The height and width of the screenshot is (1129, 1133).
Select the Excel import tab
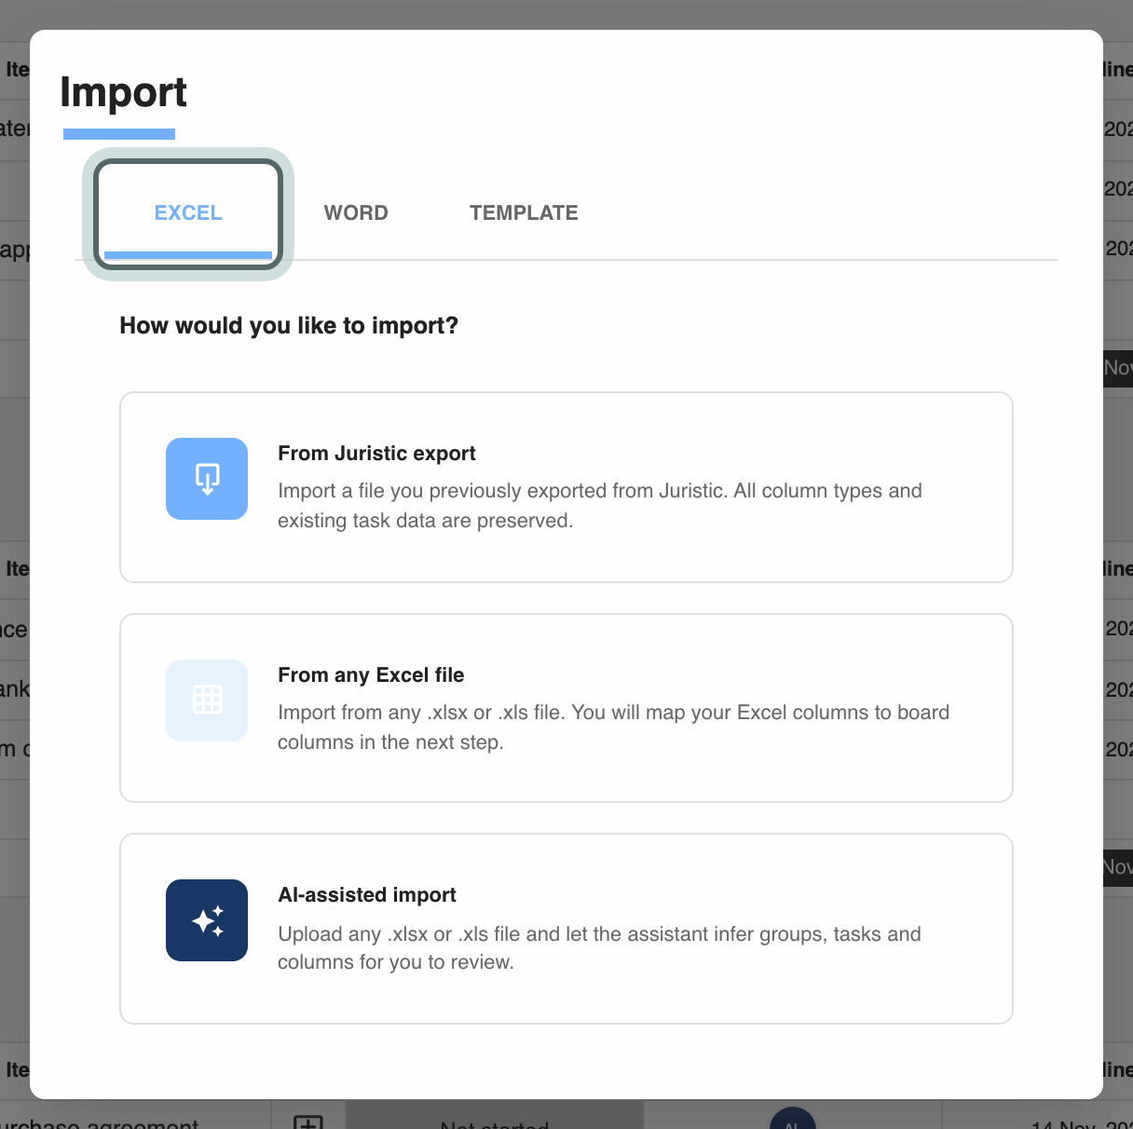tap(188, 213)
